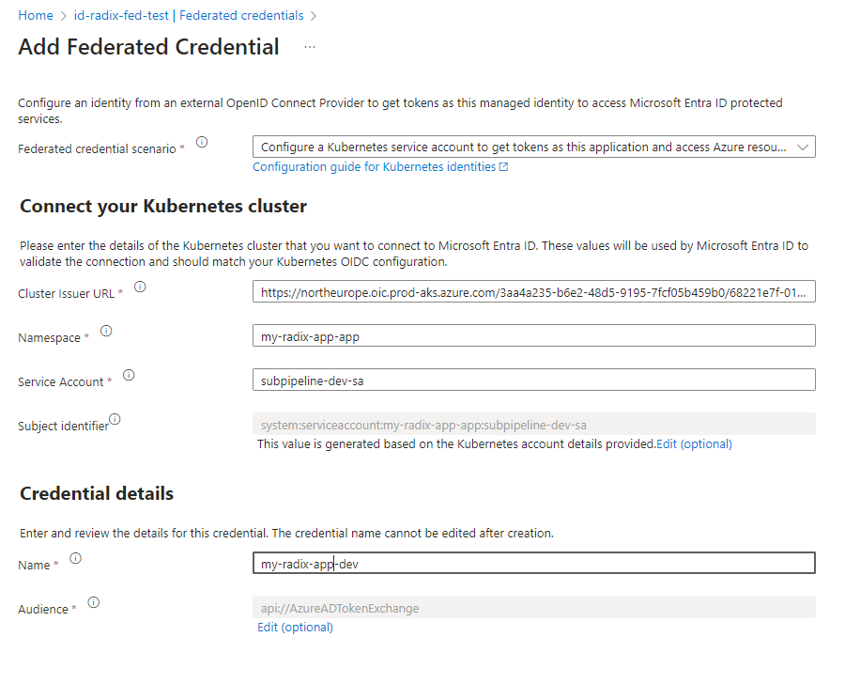
Task: Click the Name field info icon
Action: point(74,558)
